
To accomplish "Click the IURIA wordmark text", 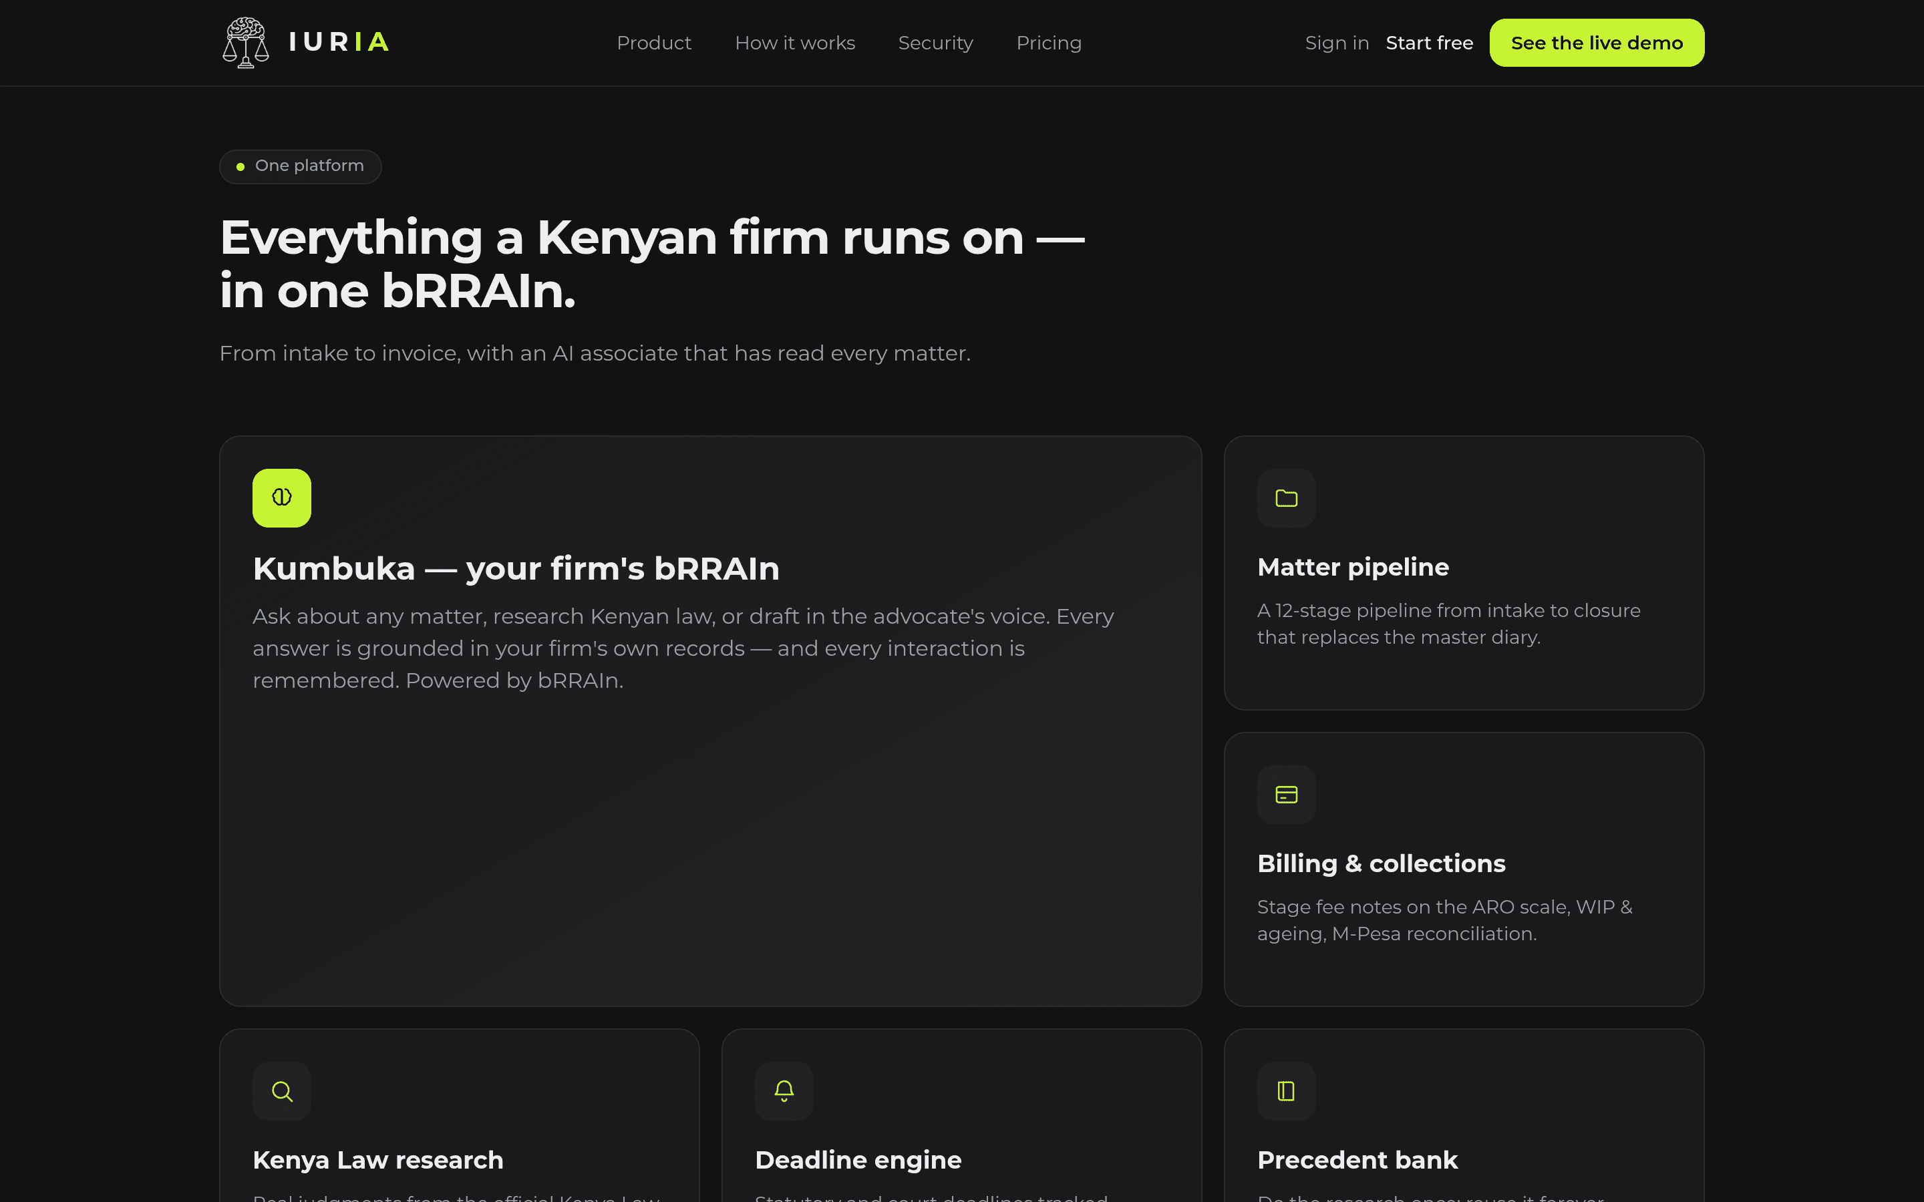I will [339, 42].
